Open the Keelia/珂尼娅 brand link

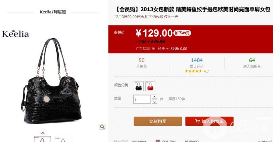(53, 12)
